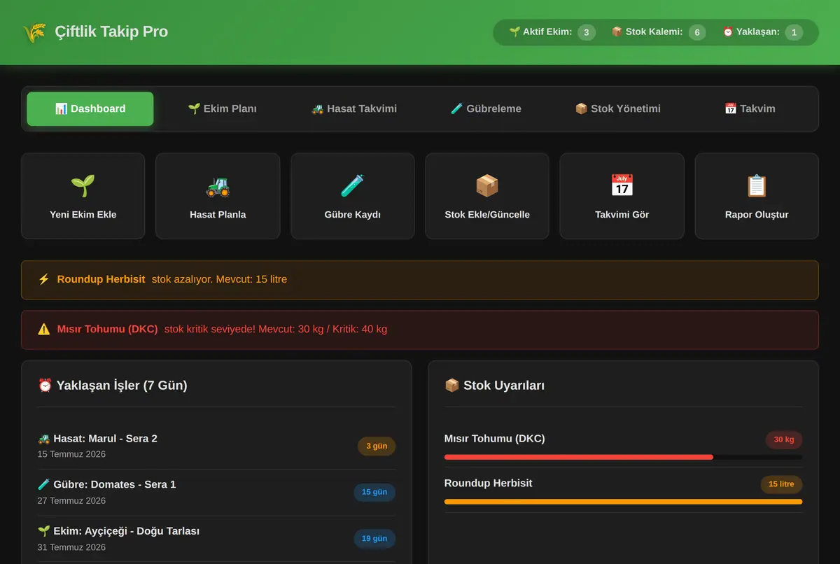Open the Dashboard tab
The height and width of the screenshot is (564, 840).
[90, 108]
